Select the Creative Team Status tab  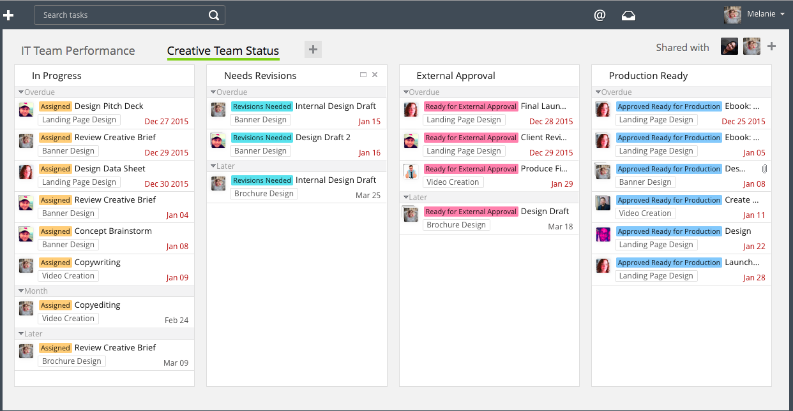(223, 51)
